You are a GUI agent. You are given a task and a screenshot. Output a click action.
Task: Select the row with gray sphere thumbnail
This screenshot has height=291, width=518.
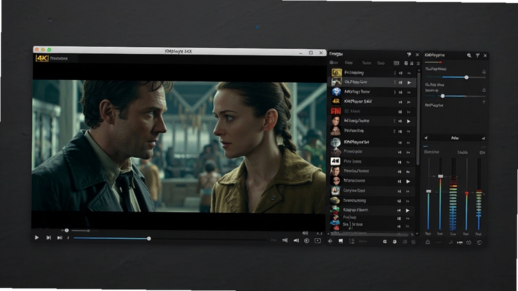[x=372, y=142]
